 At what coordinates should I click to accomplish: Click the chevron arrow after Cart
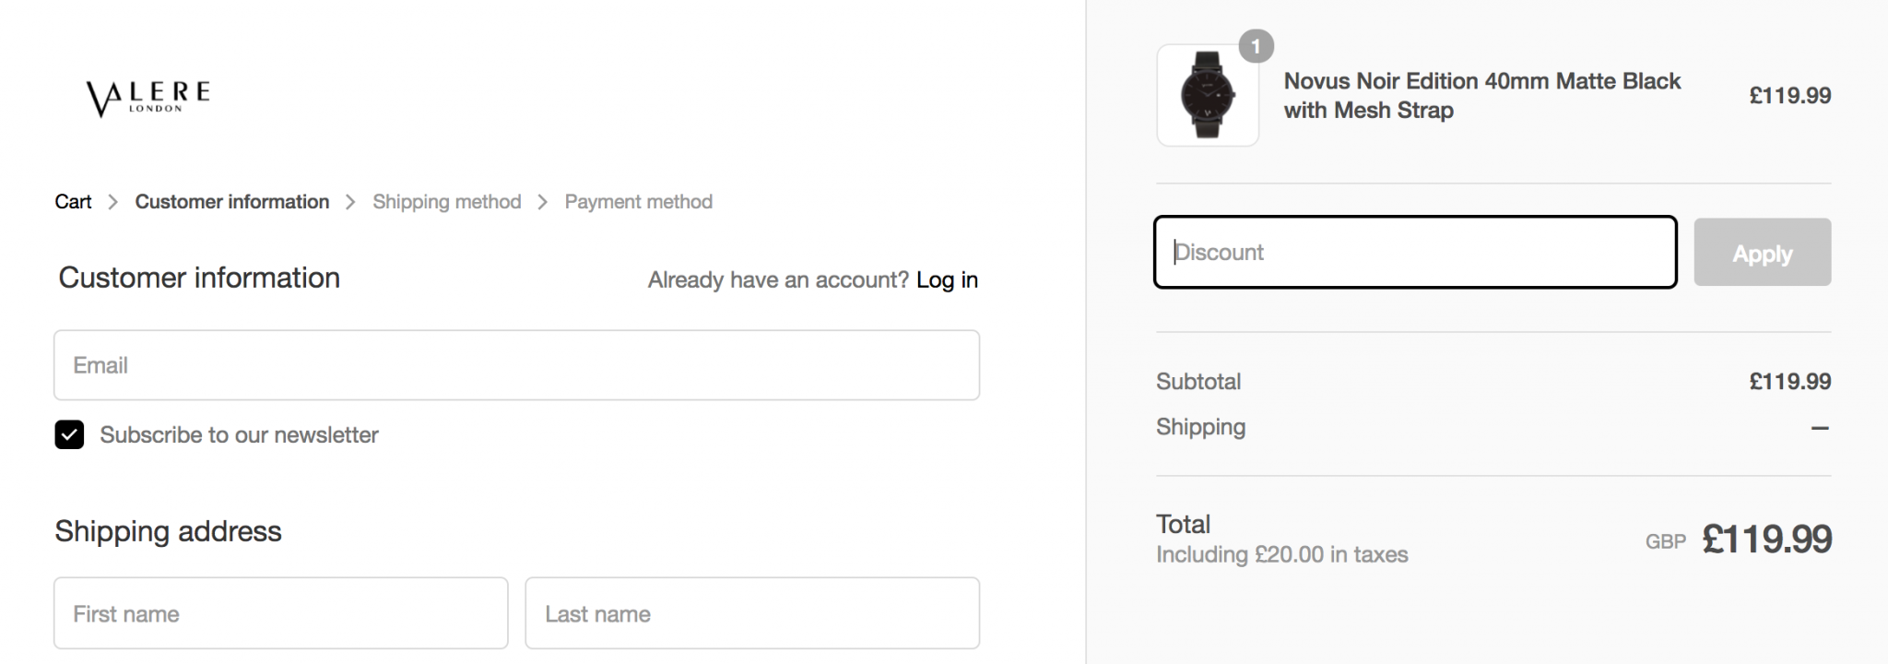pos(113,202)
